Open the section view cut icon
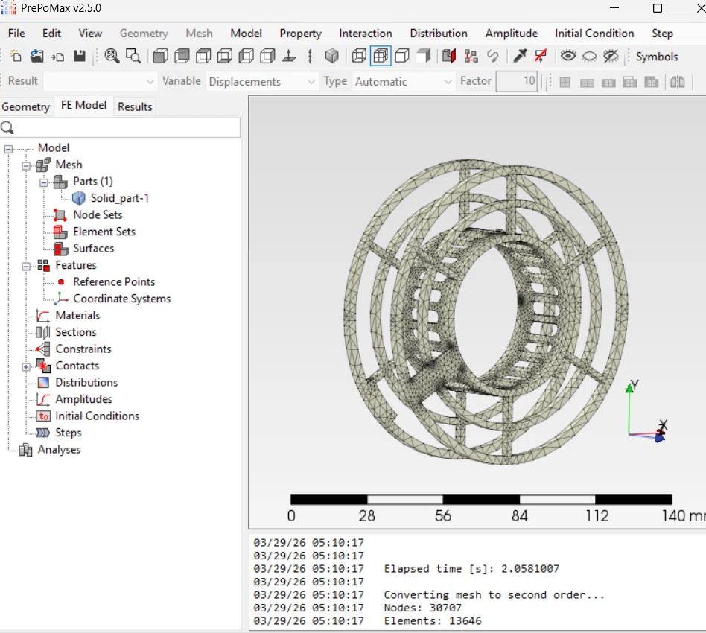This screenshot has height=633, width=706. [x=449, y=57]
